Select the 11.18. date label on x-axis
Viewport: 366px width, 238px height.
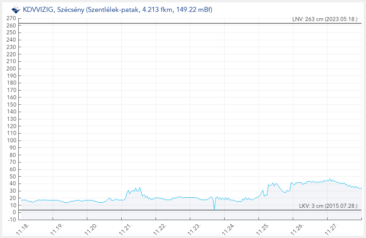point(23,229)
